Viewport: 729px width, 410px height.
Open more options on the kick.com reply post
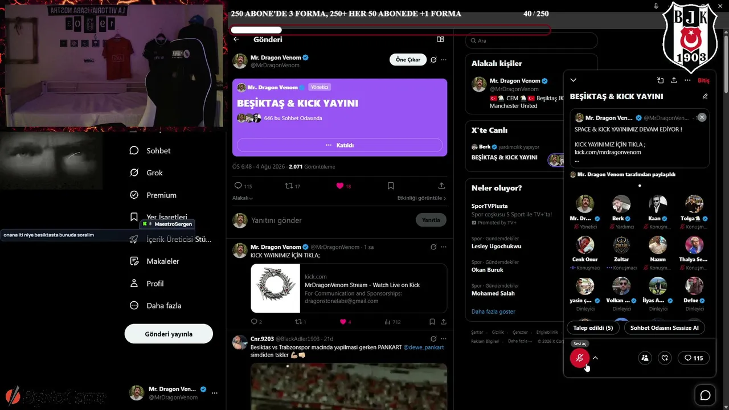444,247
